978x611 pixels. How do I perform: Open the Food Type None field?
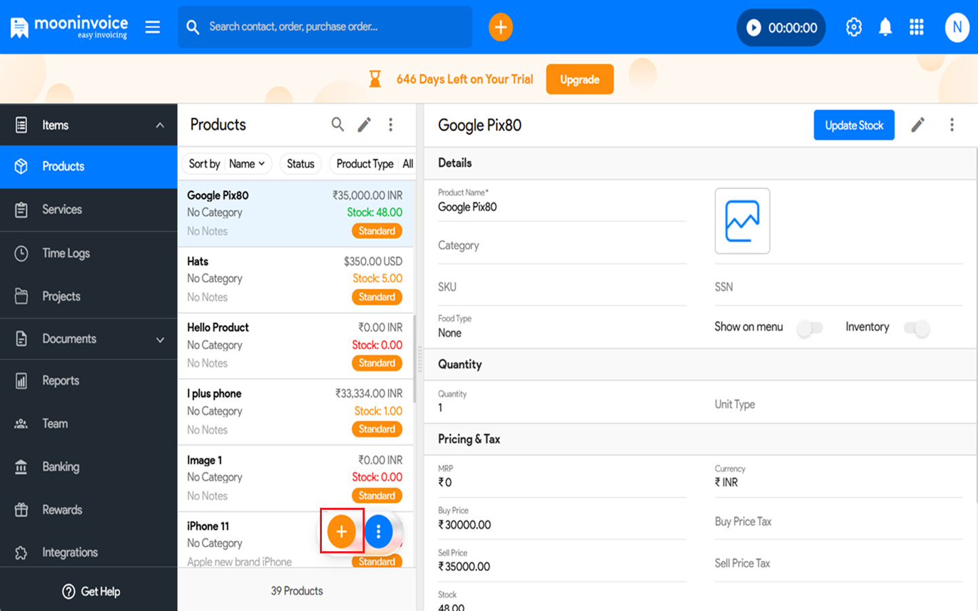click(562, 327)
